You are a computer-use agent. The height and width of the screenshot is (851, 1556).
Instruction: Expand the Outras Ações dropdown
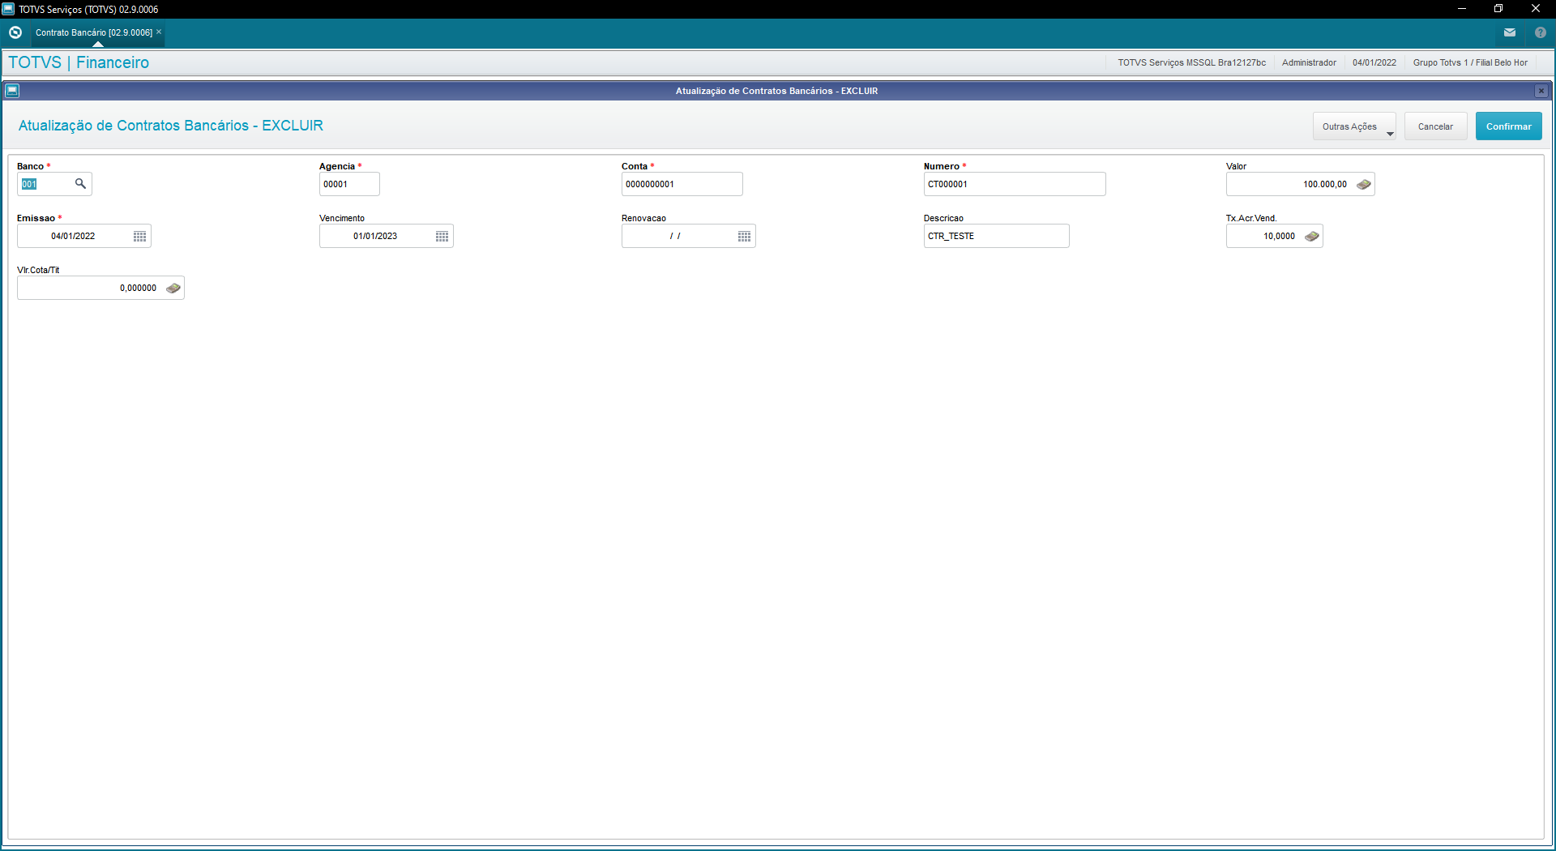[x=1354, y=126]
